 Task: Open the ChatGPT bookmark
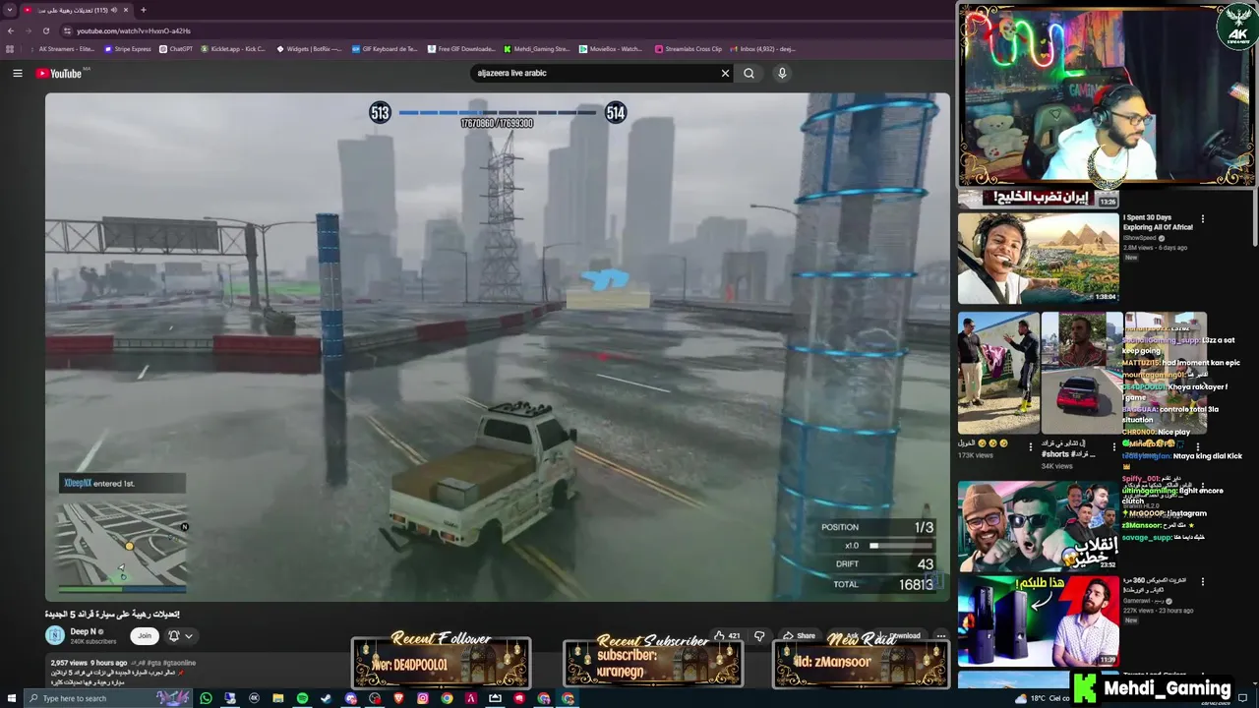[x=176, y=48]
